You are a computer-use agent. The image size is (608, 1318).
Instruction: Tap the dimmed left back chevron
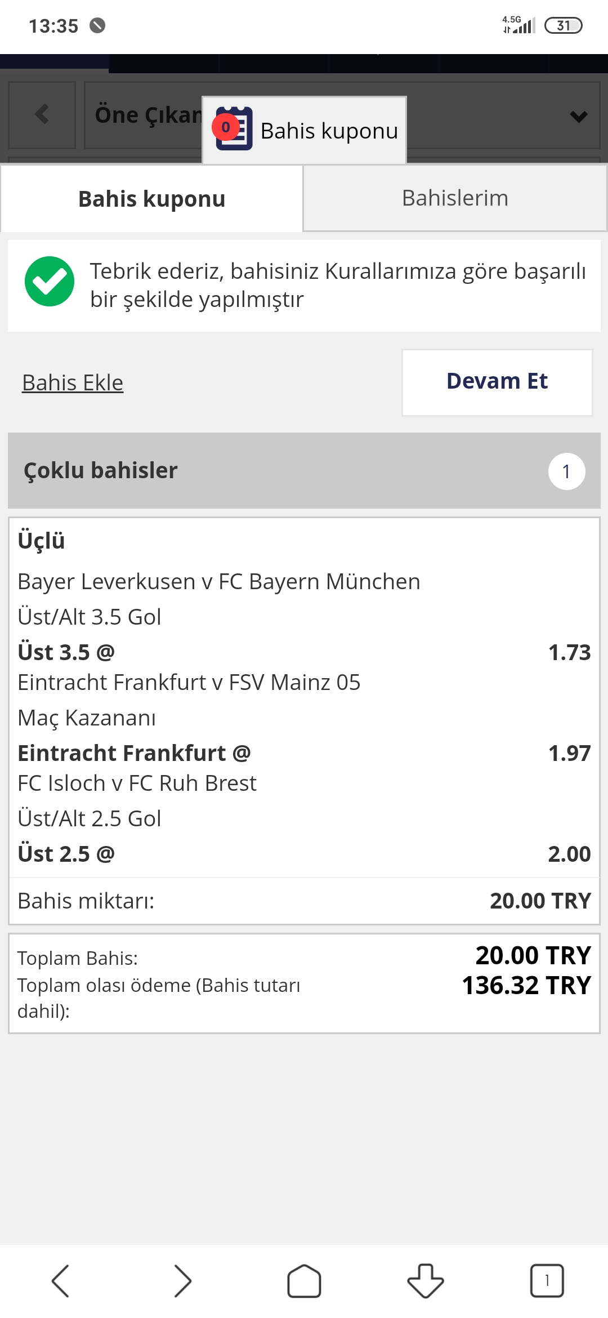pos(42,114)
